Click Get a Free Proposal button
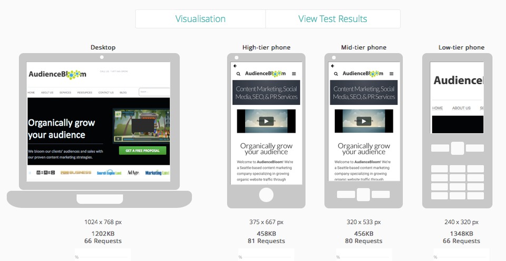 tap(142, 150)
